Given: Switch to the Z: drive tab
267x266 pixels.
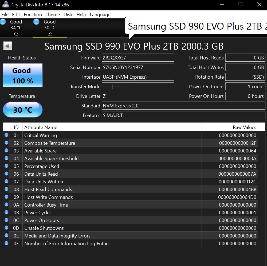Looking at the screenshot, I should click(50, 28).
